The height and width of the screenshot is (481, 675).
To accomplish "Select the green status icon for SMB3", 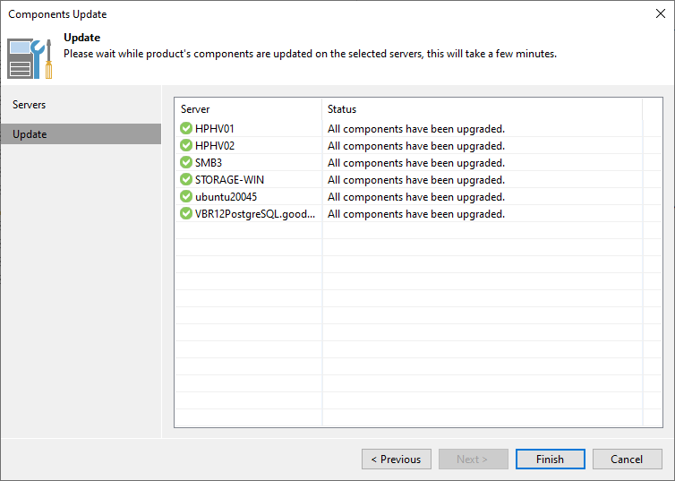I will (x=186, y=162).
